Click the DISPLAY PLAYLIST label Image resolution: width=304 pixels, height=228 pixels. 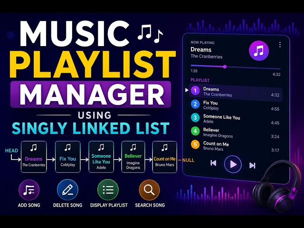(109, 205)
